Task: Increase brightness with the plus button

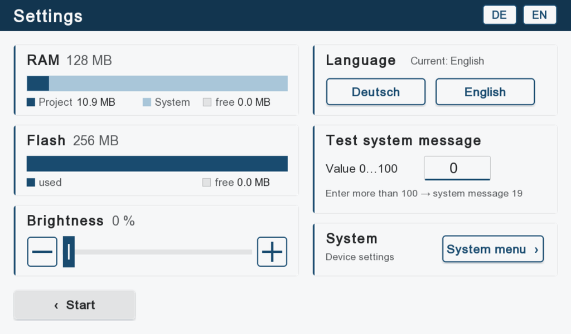Action: tap(272, 252)
